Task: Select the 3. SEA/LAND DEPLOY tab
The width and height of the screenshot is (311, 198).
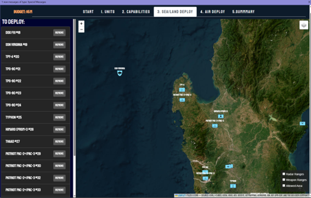Action: 175,12
